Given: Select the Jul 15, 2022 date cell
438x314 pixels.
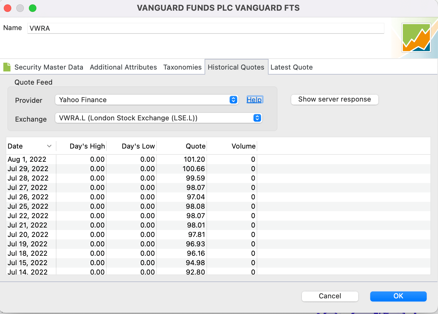Looking at the screenshot, I should pos(27,263).
